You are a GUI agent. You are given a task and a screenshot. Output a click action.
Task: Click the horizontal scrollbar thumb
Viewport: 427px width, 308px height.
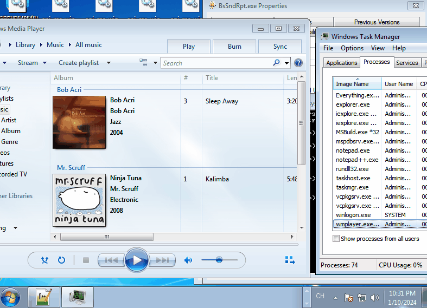(x=107, y=237)
